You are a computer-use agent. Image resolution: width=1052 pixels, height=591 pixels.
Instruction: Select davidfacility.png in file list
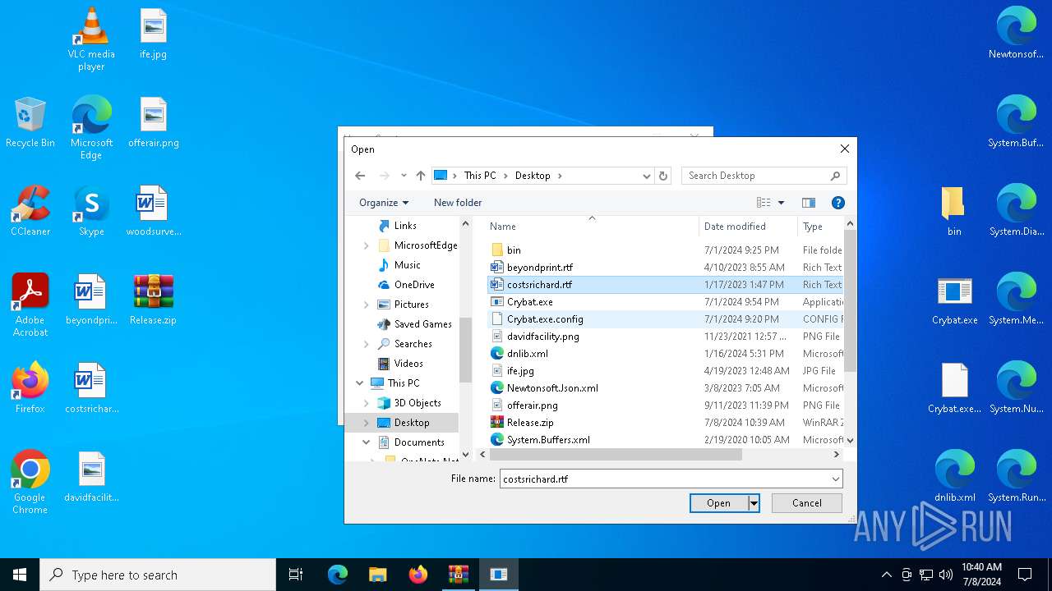coord(542,337)
